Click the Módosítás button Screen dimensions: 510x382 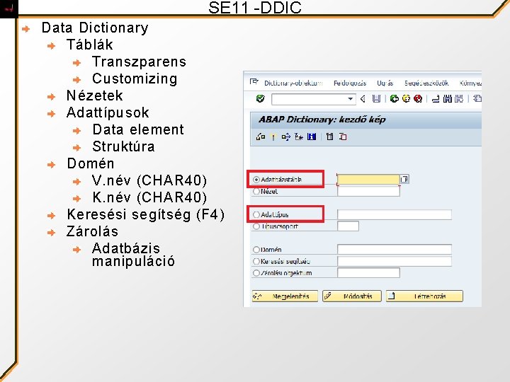351,296
